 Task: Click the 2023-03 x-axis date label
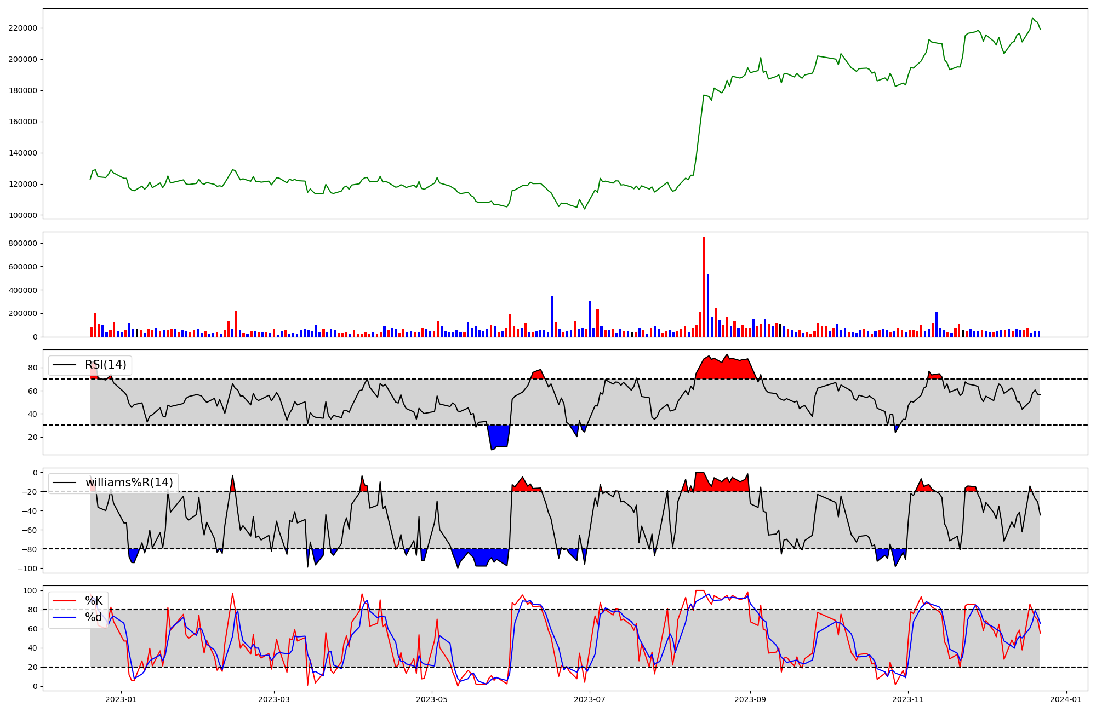click(273, 699)
